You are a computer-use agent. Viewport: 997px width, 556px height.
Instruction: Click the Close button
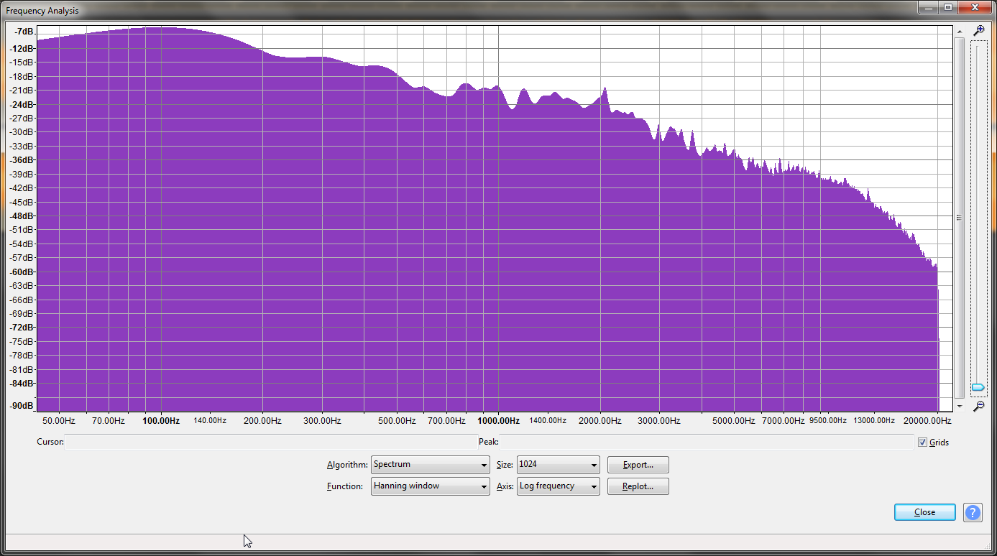point(925,512)
